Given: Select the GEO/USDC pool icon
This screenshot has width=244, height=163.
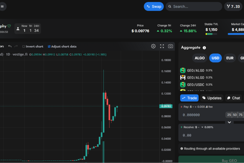Looking at the screenshot, I should point(183,84).
